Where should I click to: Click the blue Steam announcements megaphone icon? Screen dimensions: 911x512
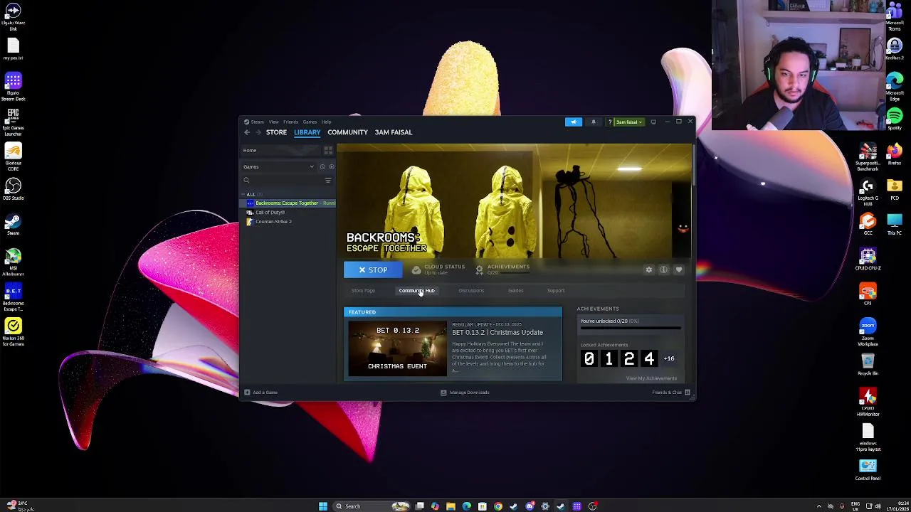[574, 122]
